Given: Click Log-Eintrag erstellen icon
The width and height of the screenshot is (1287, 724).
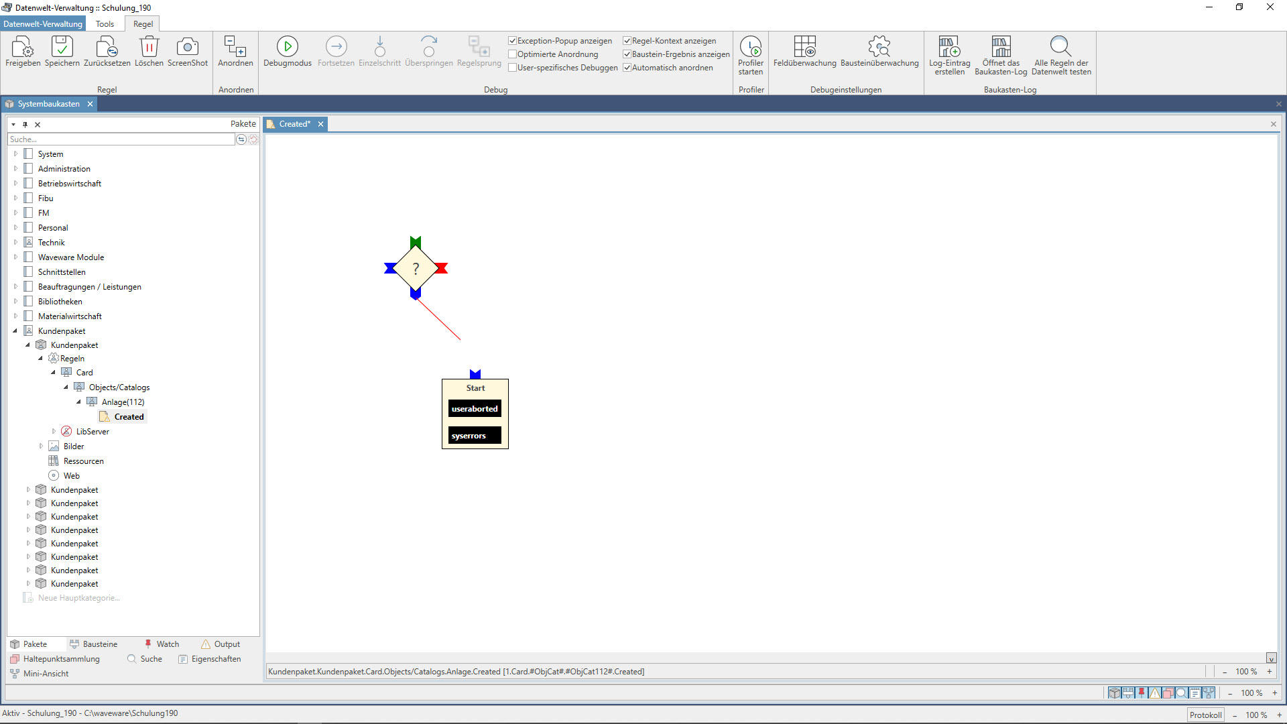Looking at the screenshot, I should (x=949, y=48).
